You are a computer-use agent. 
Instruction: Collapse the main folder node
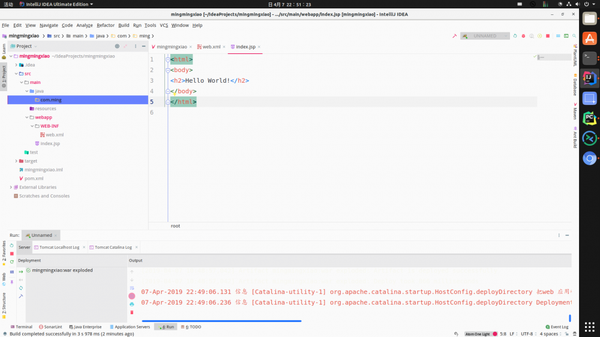(22, 82)
